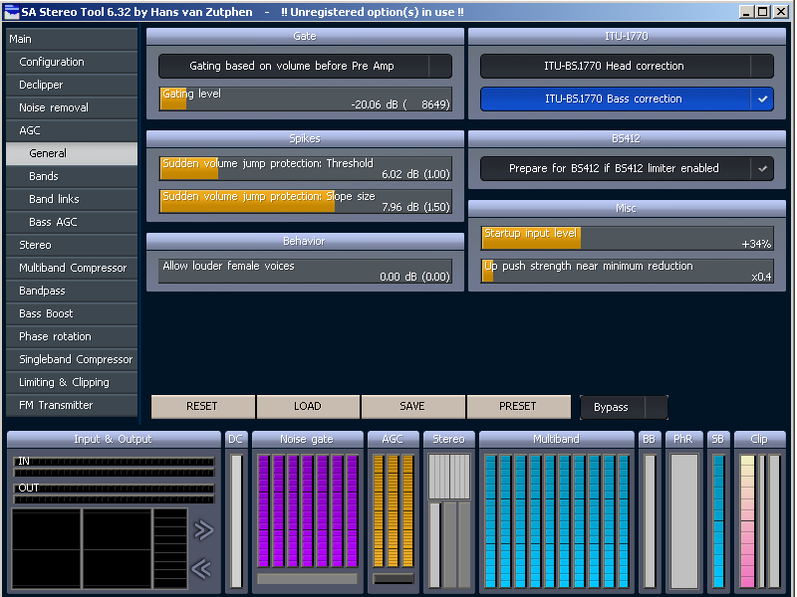This screenshot has width=797, height=597.
Task: Open the Bass Boost page
Action: [x=72, y=313]
